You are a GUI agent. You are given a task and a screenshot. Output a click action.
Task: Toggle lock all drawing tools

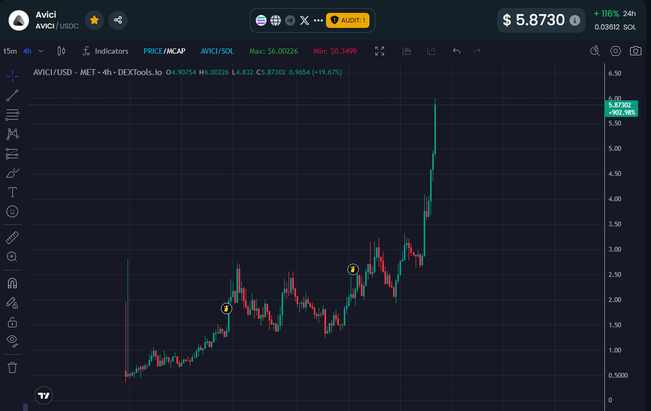pos(12,322)
